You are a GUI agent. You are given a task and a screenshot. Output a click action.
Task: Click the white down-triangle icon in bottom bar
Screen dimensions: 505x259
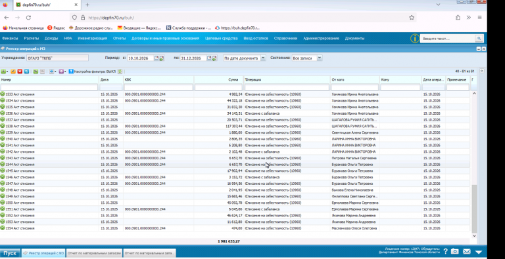(x=479, y=252)
